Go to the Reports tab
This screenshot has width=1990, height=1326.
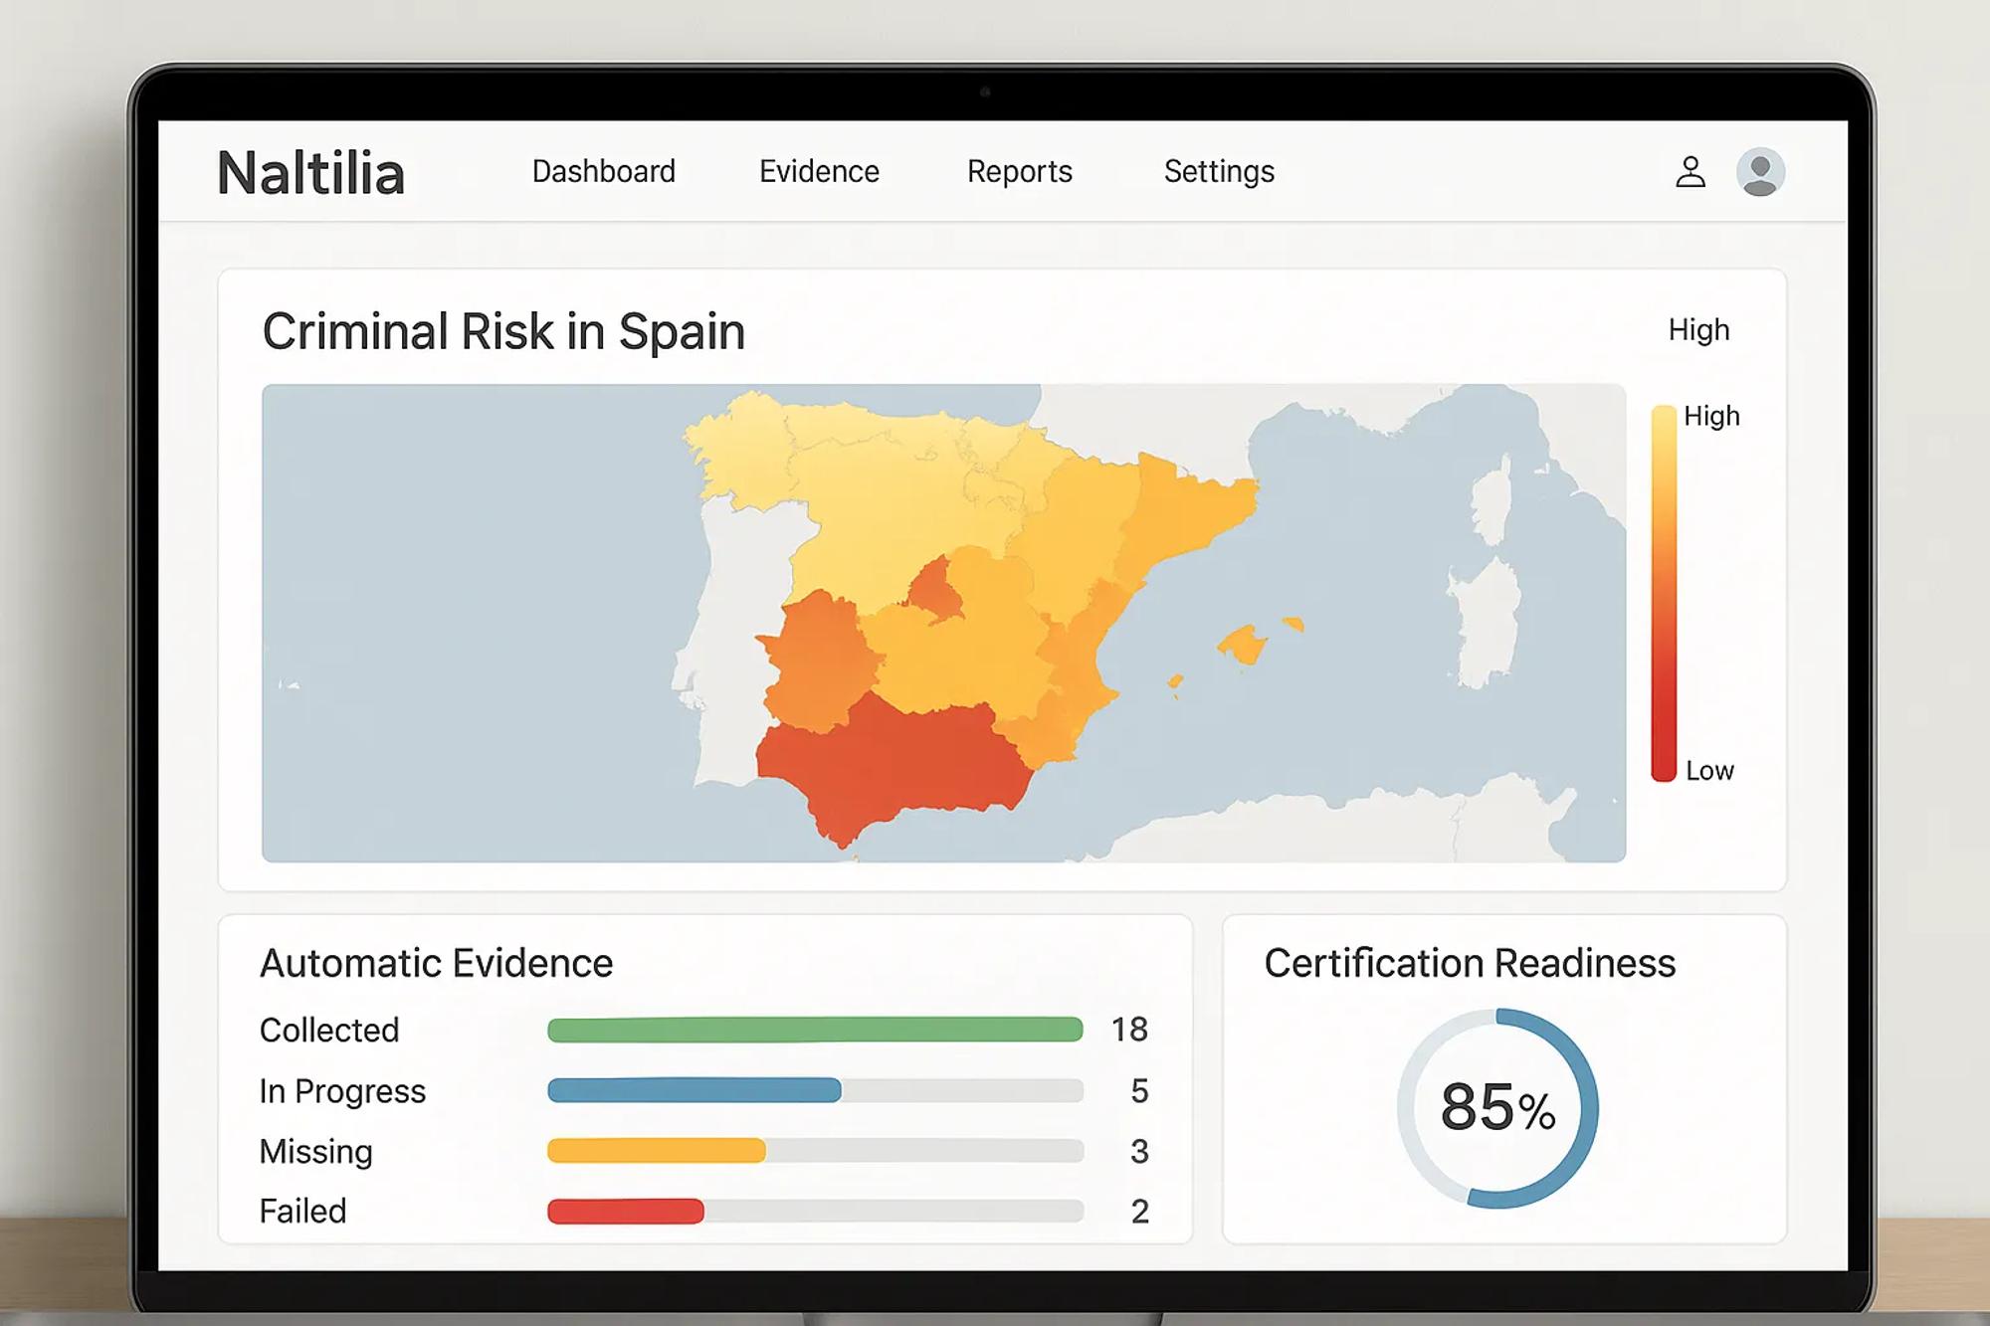(1019, 171)
